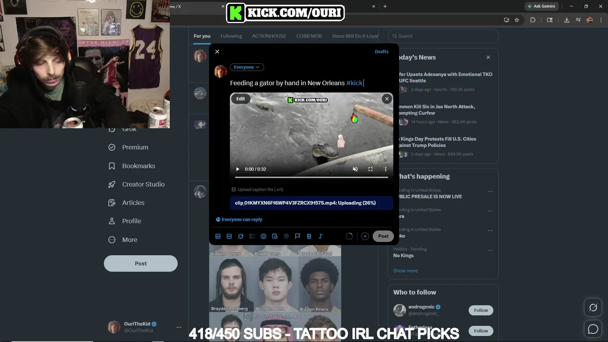Open the GIF picker in composer toolbar
The height and width of the screenshot is (342, 608).
229,236
